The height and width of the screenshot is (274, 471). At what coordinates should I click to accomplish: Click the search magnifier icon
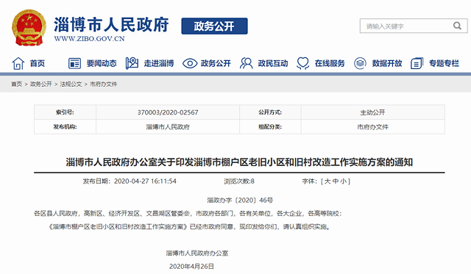coord(457,26)
